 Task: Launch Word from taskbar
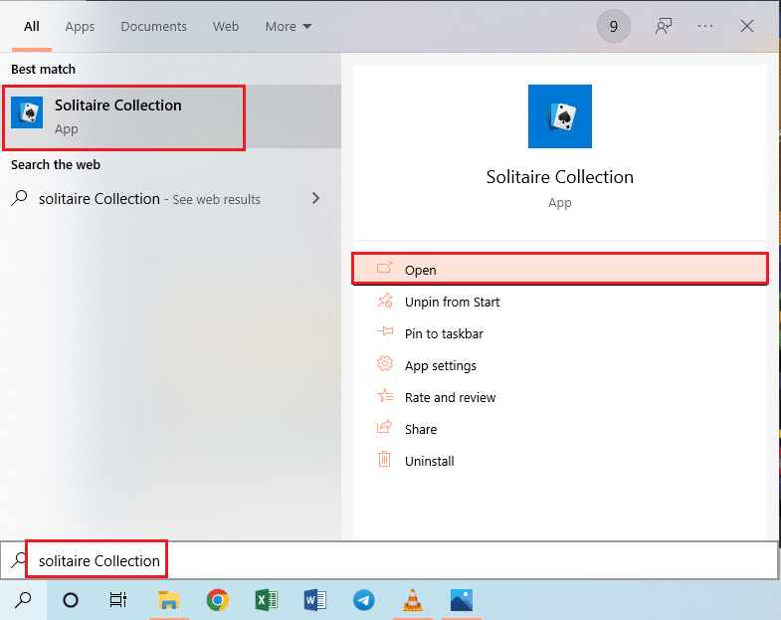point(314,600)
